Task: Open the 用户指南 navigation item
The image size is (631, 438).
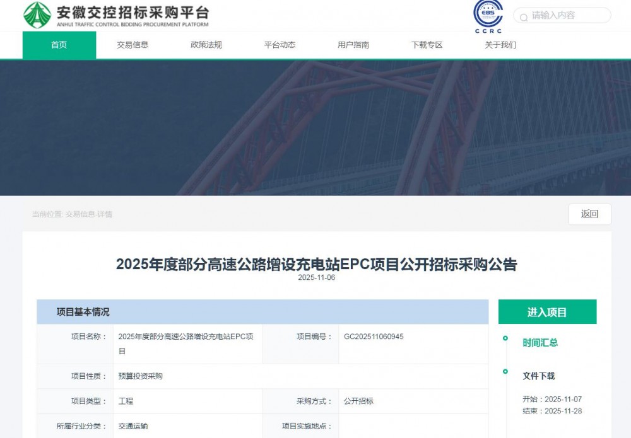Action: [353, 45]
